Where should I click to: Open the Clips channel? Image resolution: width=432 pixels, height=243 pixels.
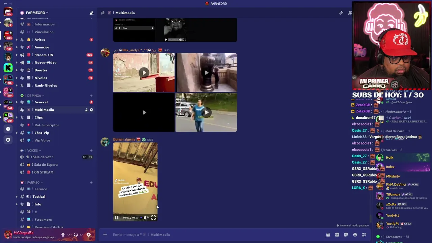(56, 117)
